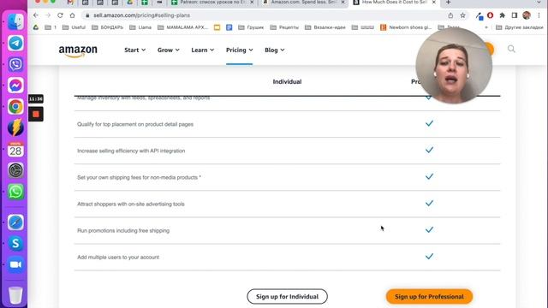Launch Safari from the dock
548x308 pixels.
tap(15, 222)
